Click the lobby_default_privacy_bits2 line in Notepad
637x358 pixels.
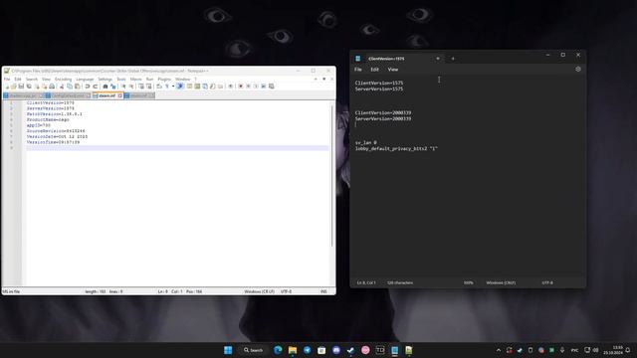point(396,149)
